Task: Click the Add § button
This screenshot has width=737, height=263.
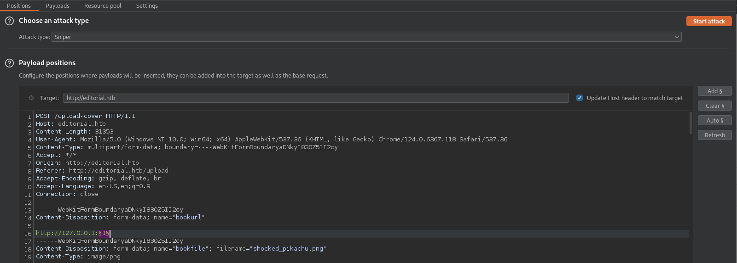Action: 714,91
